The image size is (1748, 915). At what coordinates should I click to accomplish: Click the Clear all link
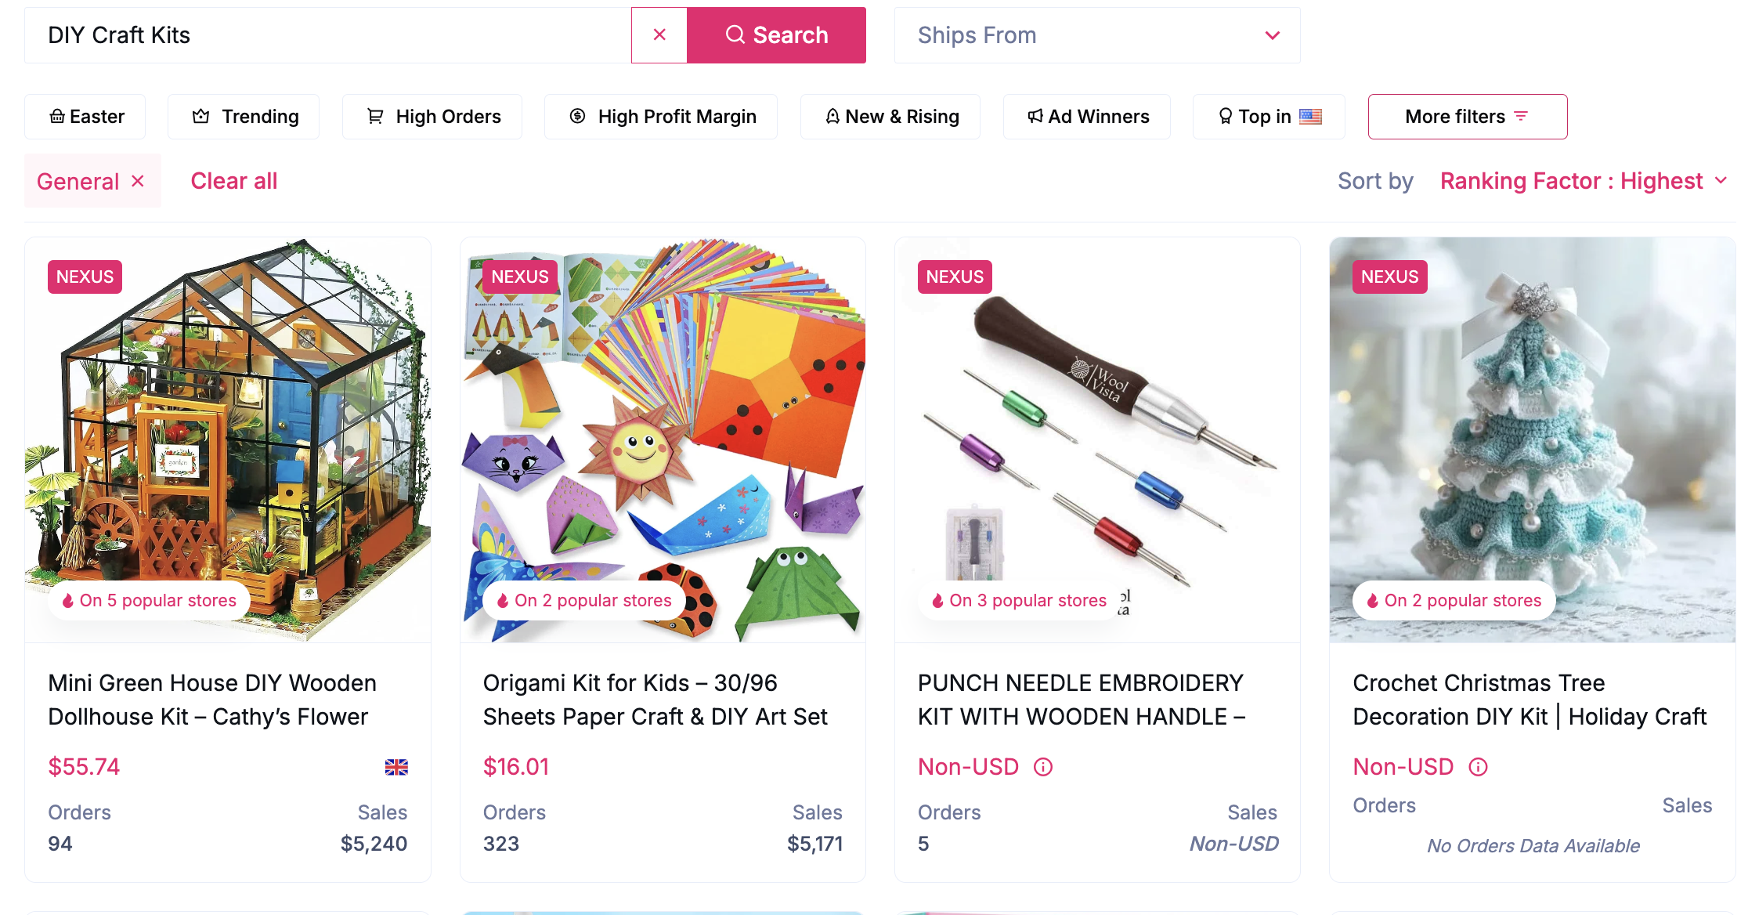[233, 180]
